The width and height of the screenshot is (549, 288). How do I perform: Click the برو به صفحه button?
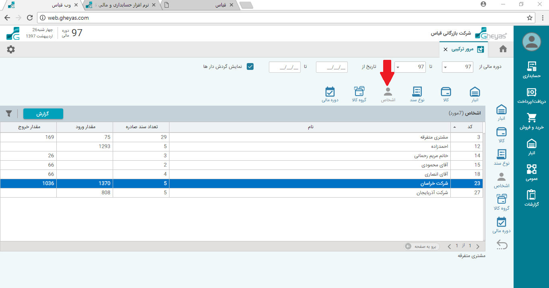tap(422, 246)
